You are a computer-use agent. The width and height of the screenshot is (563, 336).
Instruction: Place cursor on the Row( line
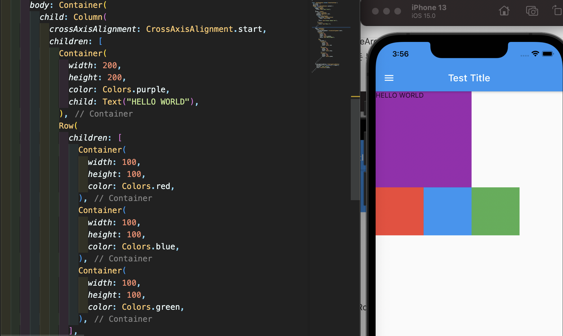click(x=68, y=126)
